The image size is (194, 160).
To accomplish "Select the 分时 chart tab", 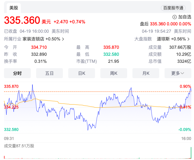I will [17, 73].
